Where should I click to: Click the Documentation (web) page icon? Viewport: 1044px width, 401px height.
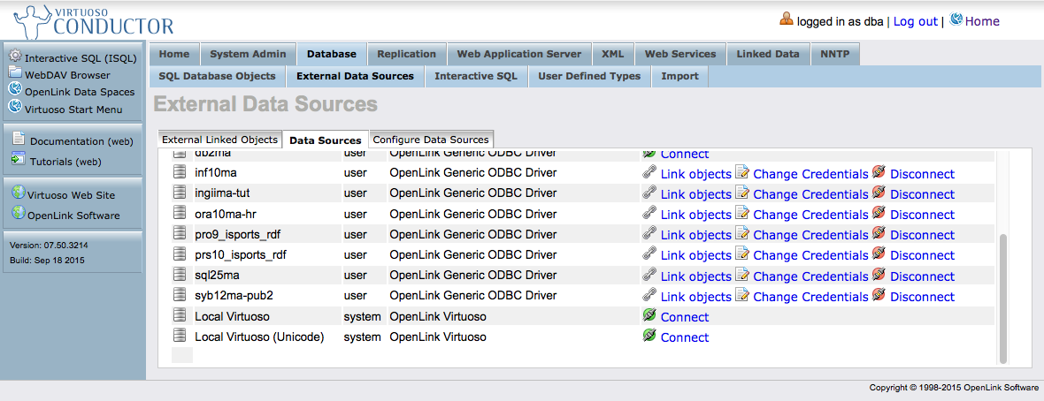[x=19, y=140]
